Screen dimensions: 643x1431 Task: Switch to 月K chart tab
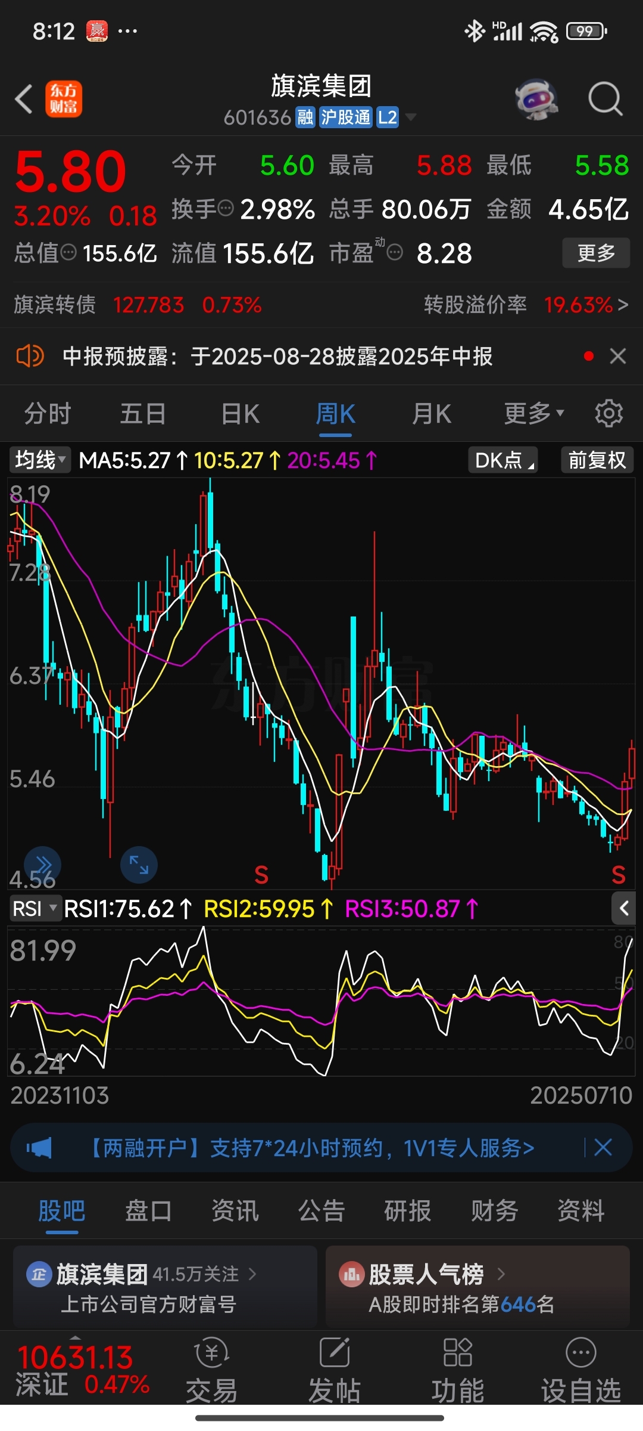(x=432, y=413)
